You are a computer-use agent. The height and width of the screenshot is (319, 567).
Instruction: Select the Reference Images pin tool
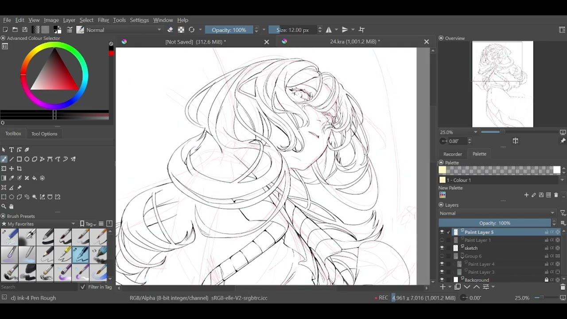[19, 188]
